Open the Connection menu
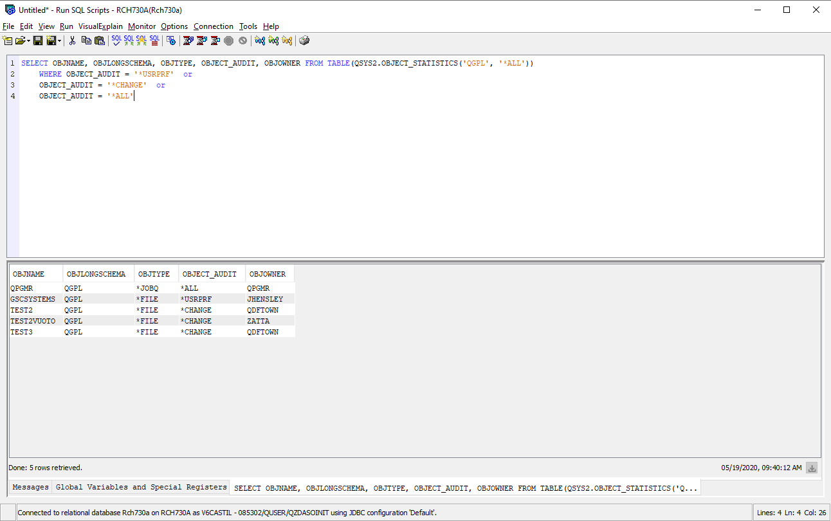The width and height of the screenshot is (831, 521). pos(214,26)
